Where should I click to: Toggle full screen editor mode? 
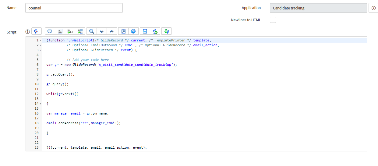tap(123, 31)
